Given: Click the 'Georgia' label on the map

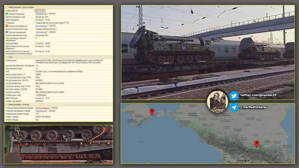Looking at the screenshot, I should tap(243, 161).
